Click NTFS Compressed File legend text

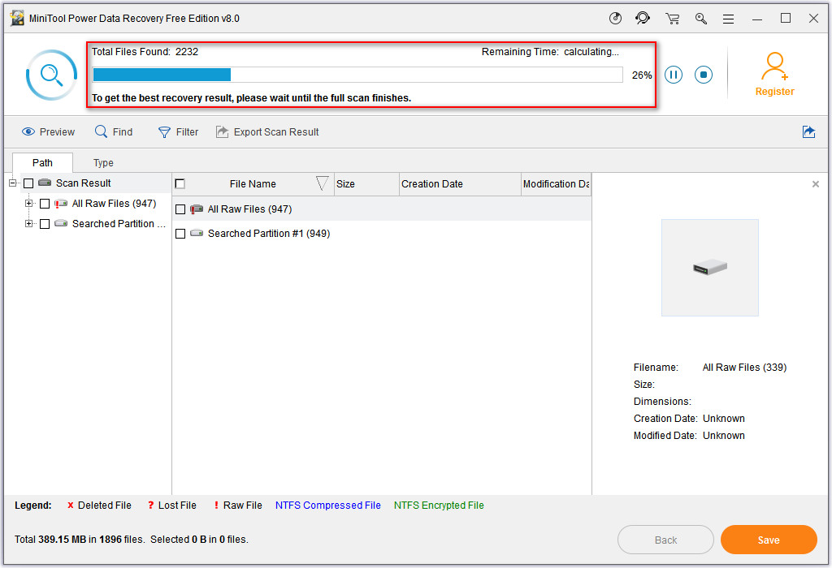coord(328,506)
